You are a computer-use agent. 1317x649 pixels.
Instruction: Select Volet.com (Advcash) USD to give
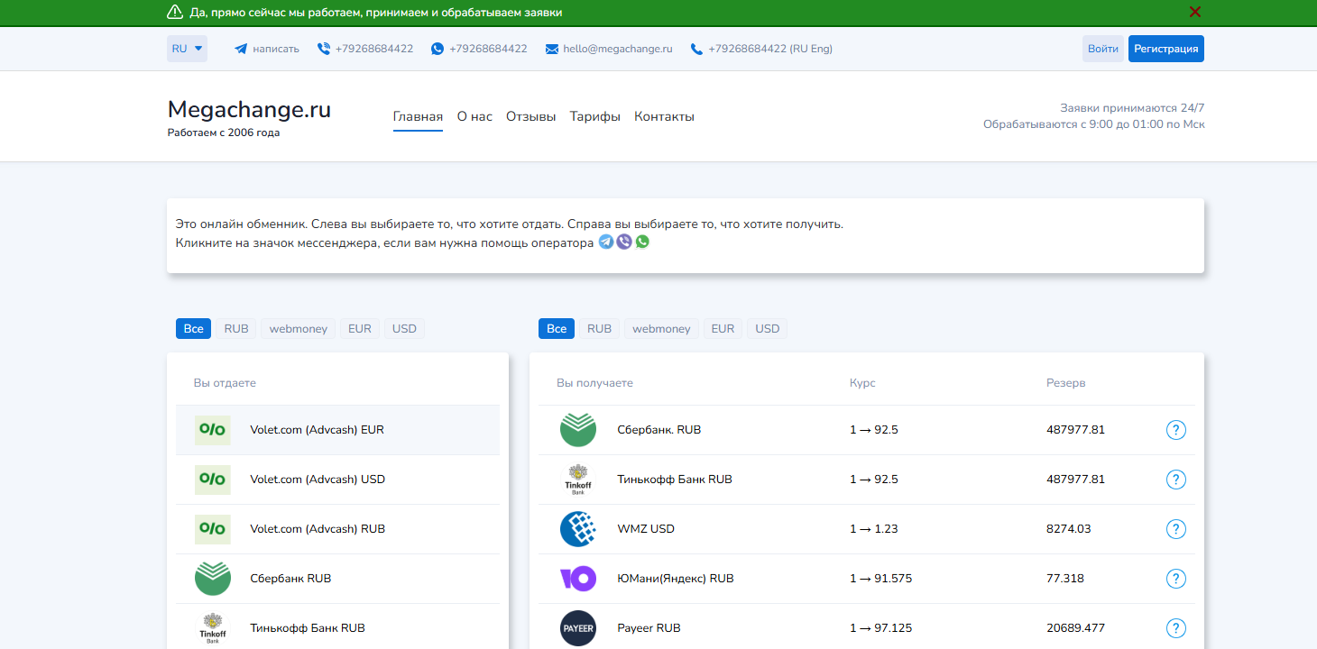tap(318, 480)
